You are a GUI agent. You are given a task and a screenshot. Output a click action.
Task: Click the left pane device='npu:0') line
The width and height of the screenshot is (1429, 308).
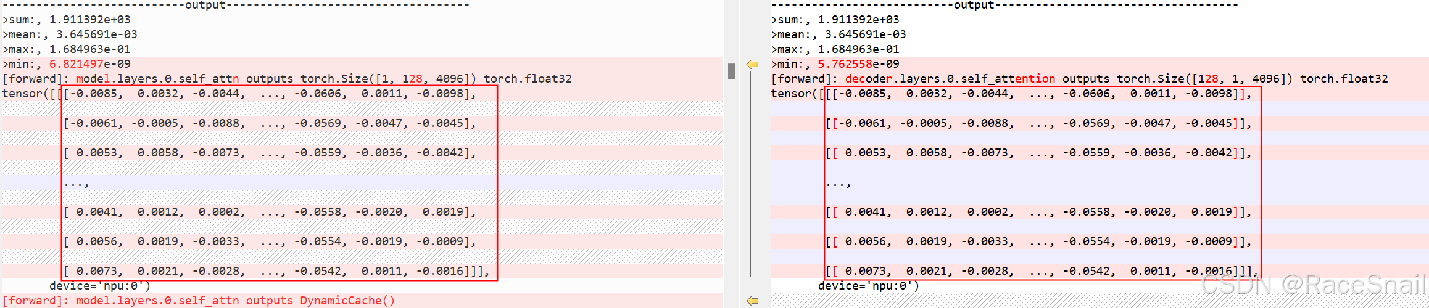click(100, 286)
